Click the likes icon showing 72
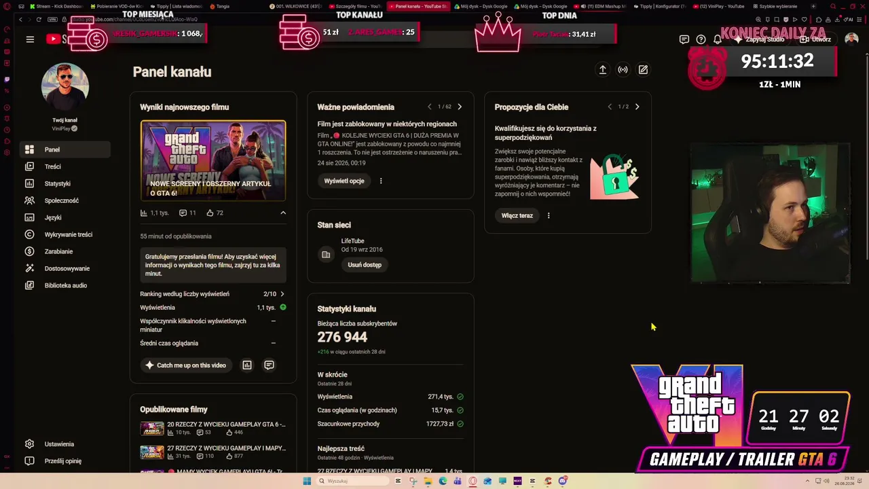This screenshot has height=489, width=869. [210, 213]
